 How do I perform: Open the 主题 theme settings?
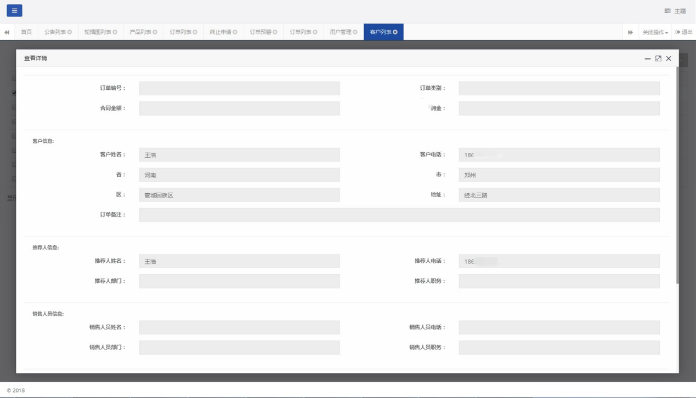(x=675, y=11)
